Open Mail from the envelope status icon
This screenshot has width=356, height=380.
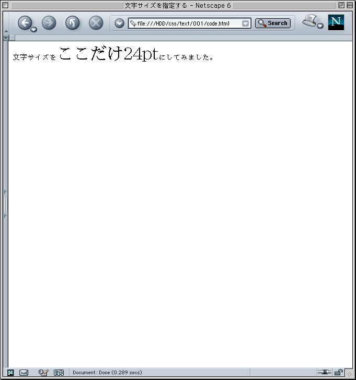(x=24, y=373)
